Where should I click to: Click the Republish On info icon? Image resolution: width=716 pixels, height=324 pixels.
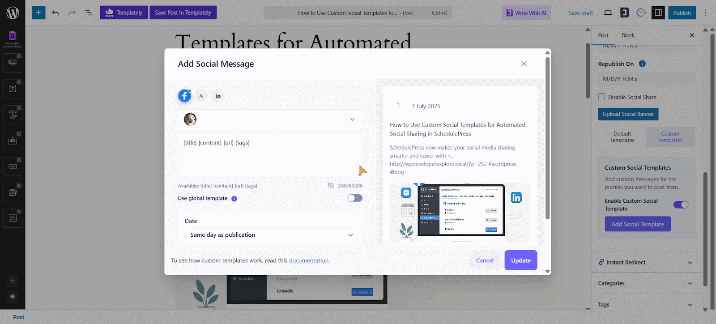(x=642, y=64)
